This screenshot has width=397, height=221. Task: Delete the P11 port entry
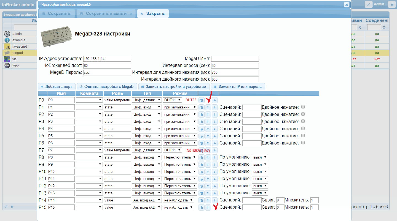[x=202, y=179]
